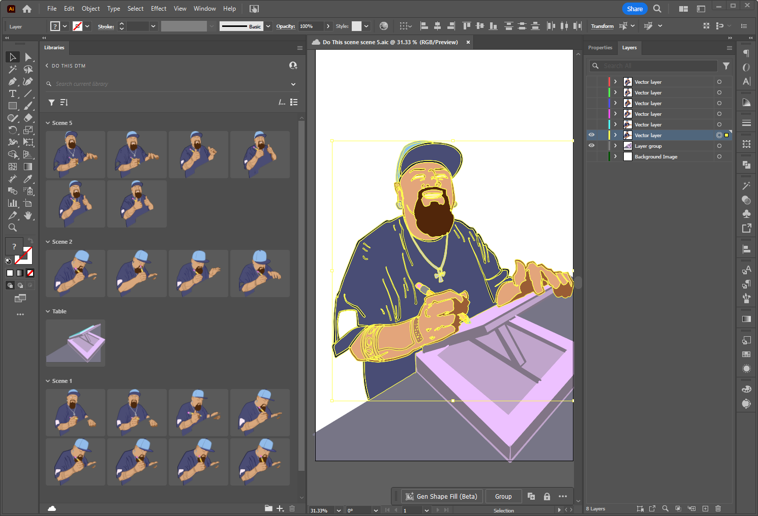Image resolution: width=758 pixels, height=516 pixels.
Task: Click Gen Shape Fill (Beta) button
Action: coord(442,496)
